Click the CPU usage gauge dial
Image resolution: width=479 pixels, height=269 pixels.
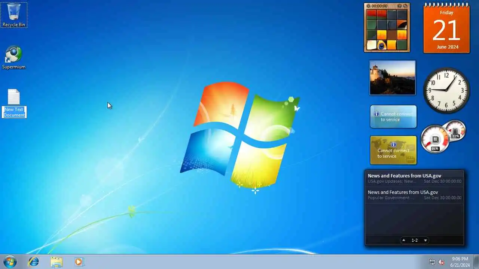pos(435,139)
